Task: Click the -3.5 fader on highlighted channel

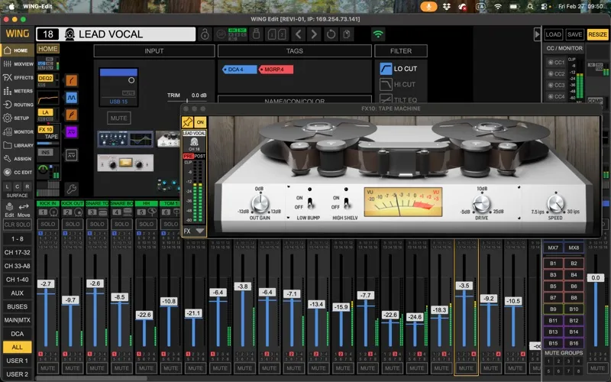Action: coord(464,286)
